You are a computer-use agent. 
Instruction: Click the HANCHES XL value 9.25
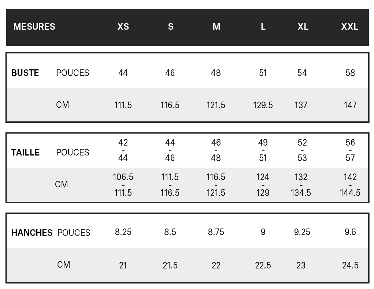pos(302,232)
